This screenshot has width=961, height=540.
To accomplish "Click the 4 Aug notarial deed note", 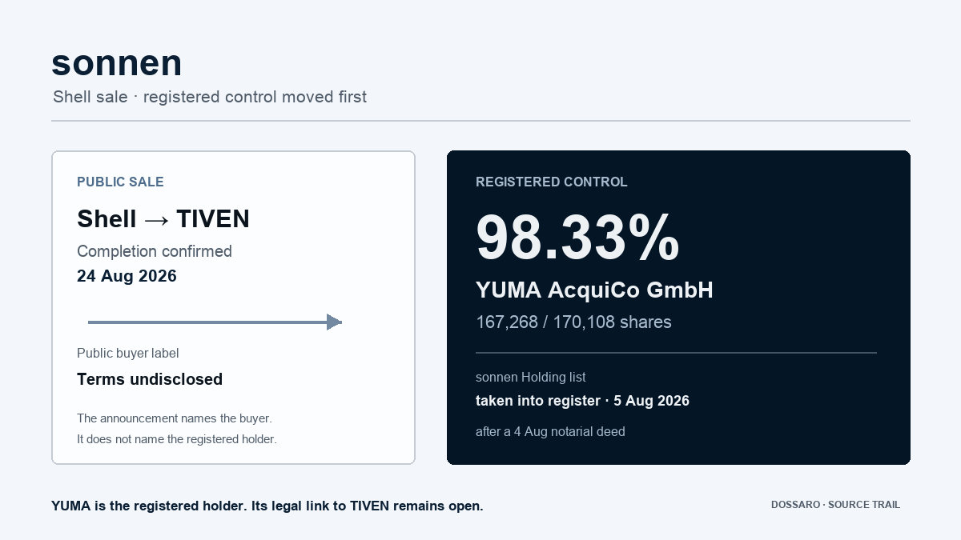I will 550,432.
